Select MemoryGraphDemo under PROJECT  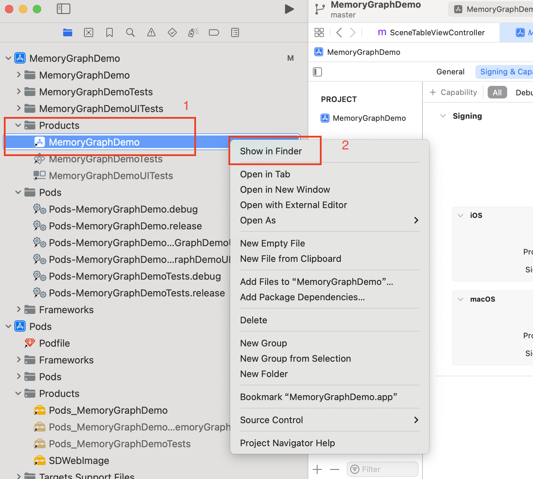(363, 118)
